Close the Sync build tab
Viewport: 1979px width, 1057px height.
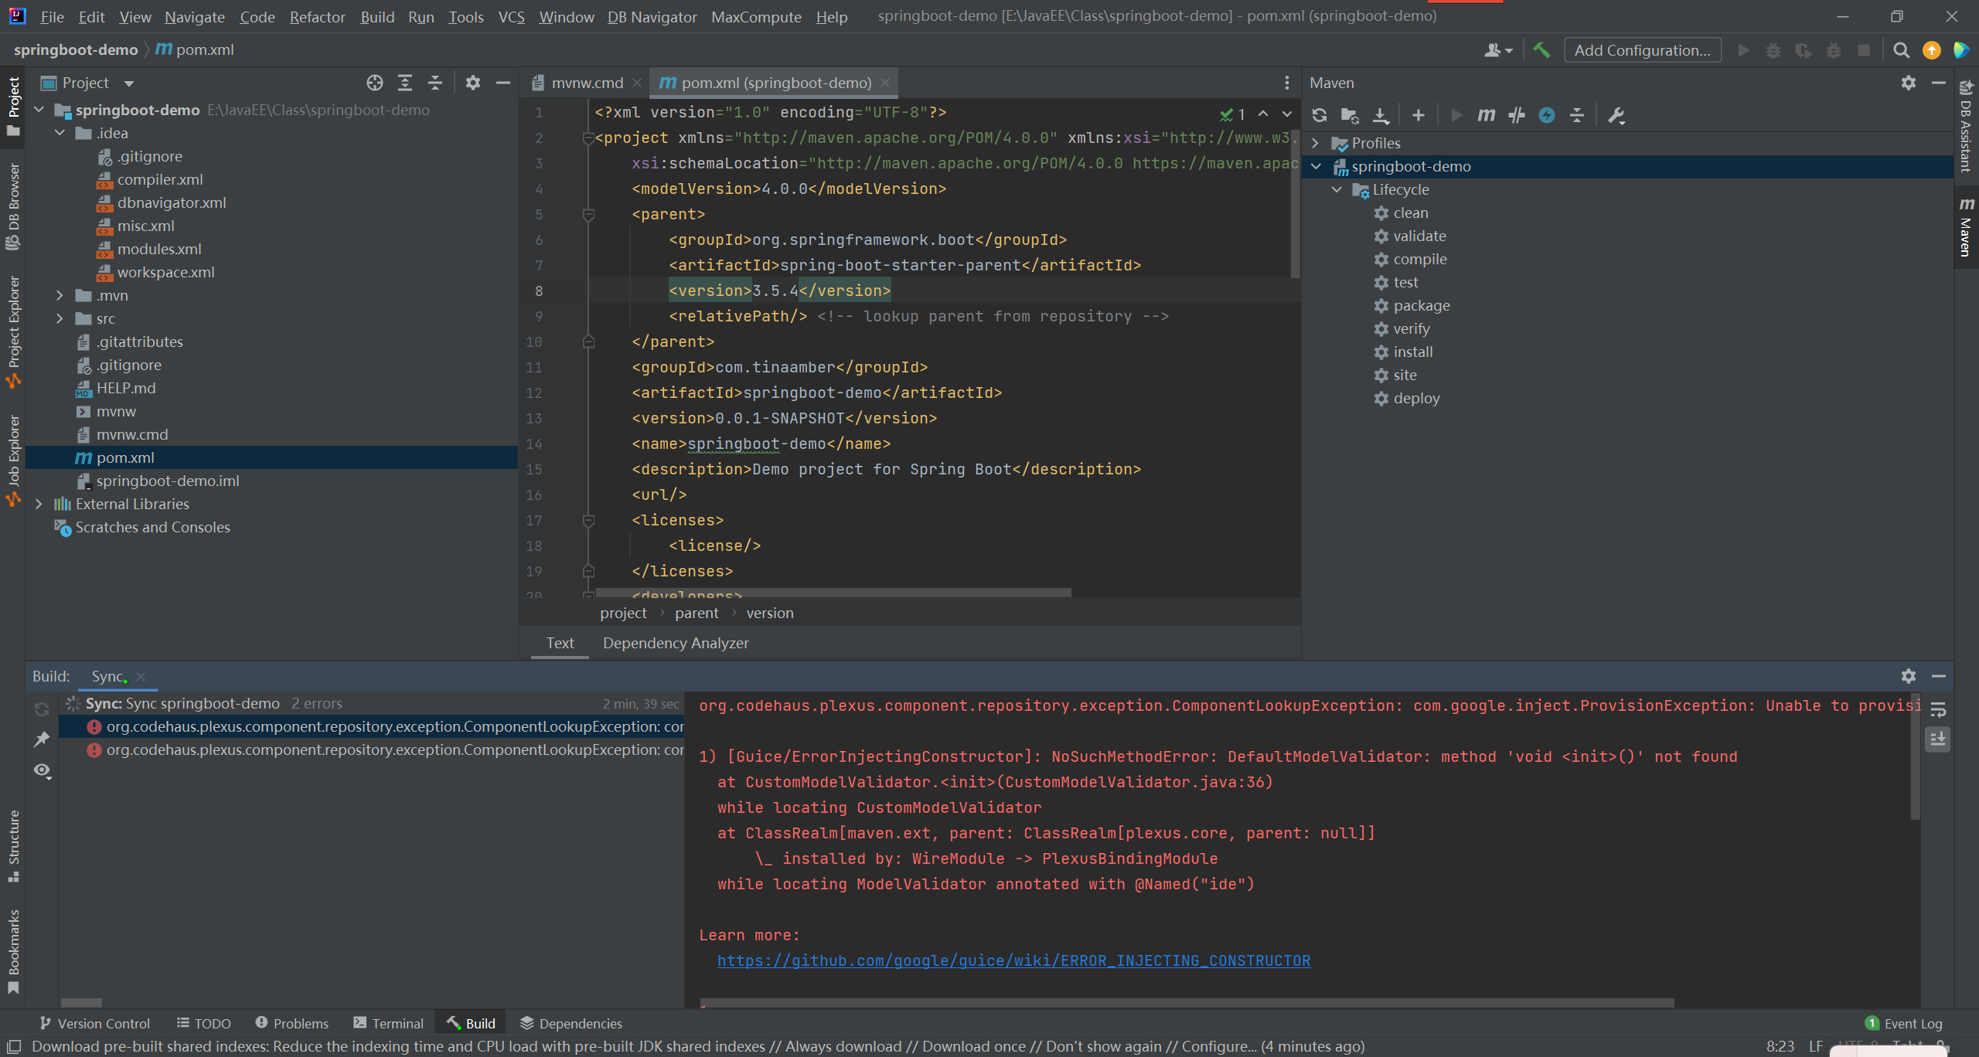[x=141, y=677]
